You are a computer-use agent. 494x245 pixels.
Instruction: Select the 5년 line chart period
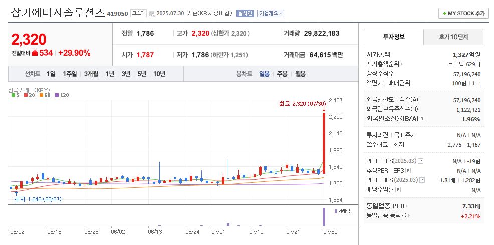point(142,74)
